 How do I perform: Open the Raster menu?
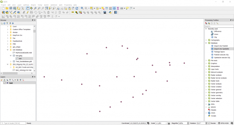pyautogui.click(x=46, y=5)
